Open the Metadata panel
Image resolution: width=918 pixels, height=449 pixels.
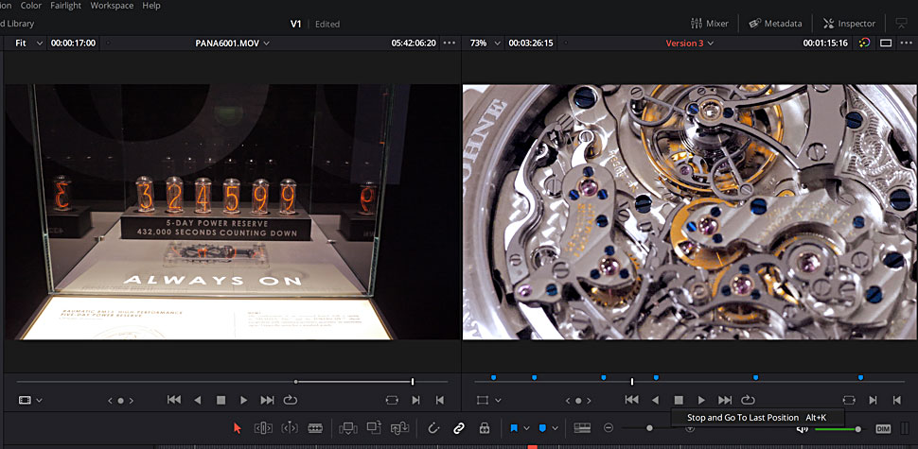click(x=775, y=24)
